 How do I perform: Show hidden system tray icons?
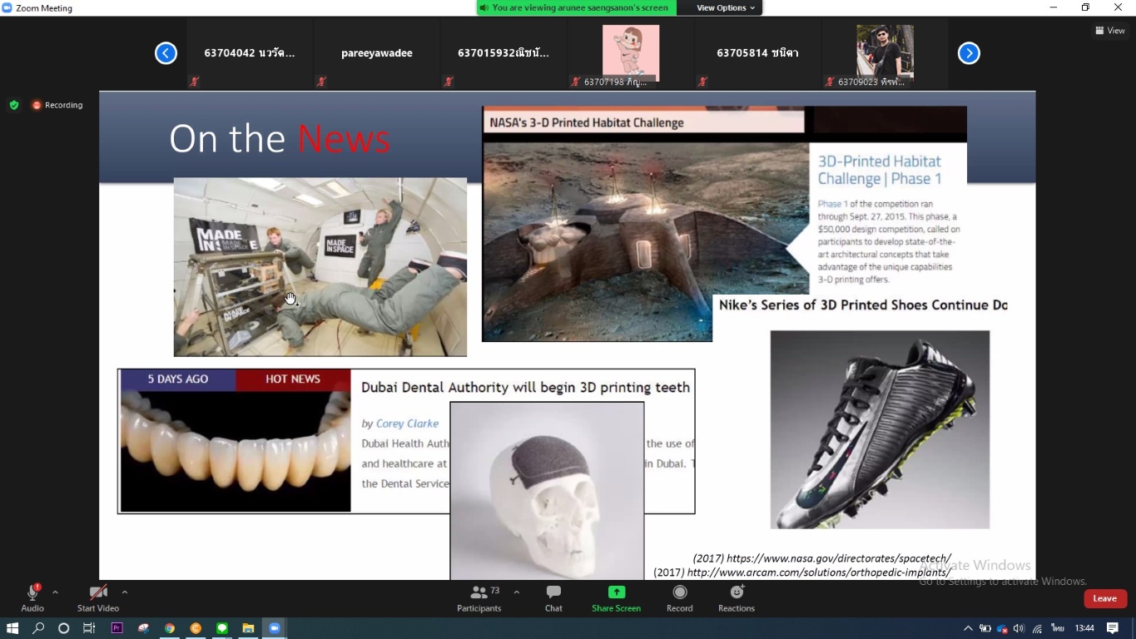(968, 628)
